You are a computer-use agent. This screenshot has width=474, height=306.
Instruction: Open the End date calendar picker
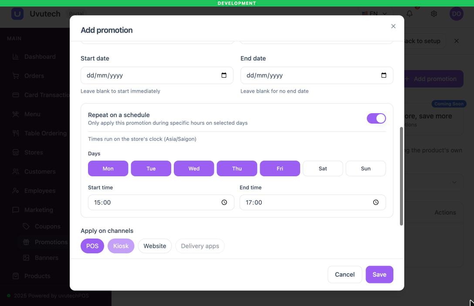(x=384, y=75)
